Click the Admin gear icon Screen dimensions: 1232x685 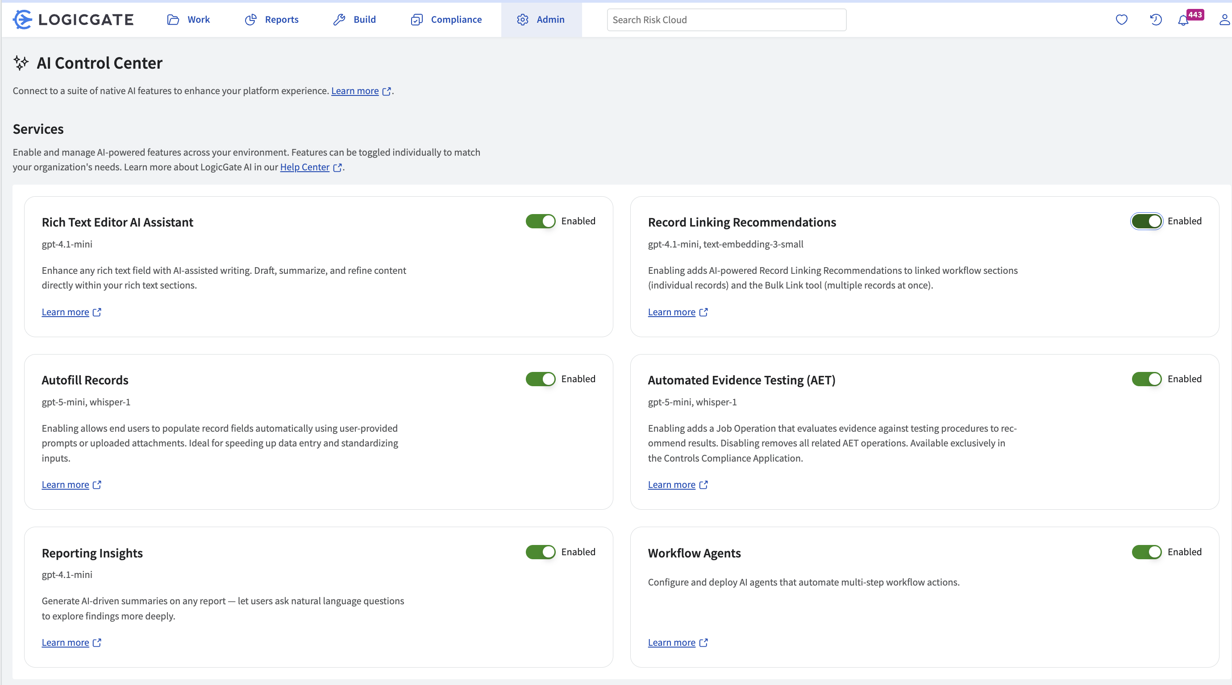tap(522, 20)
